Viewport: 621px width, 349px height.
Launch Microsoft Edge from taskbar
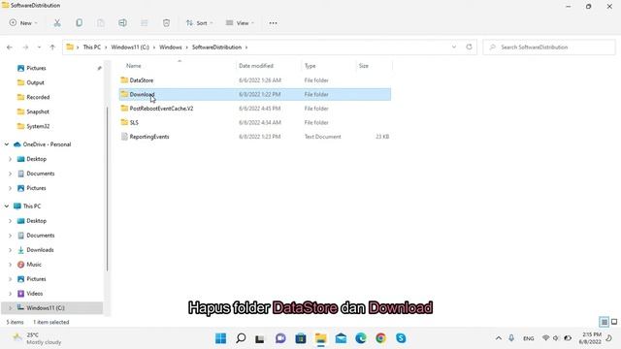coord(361,338)
